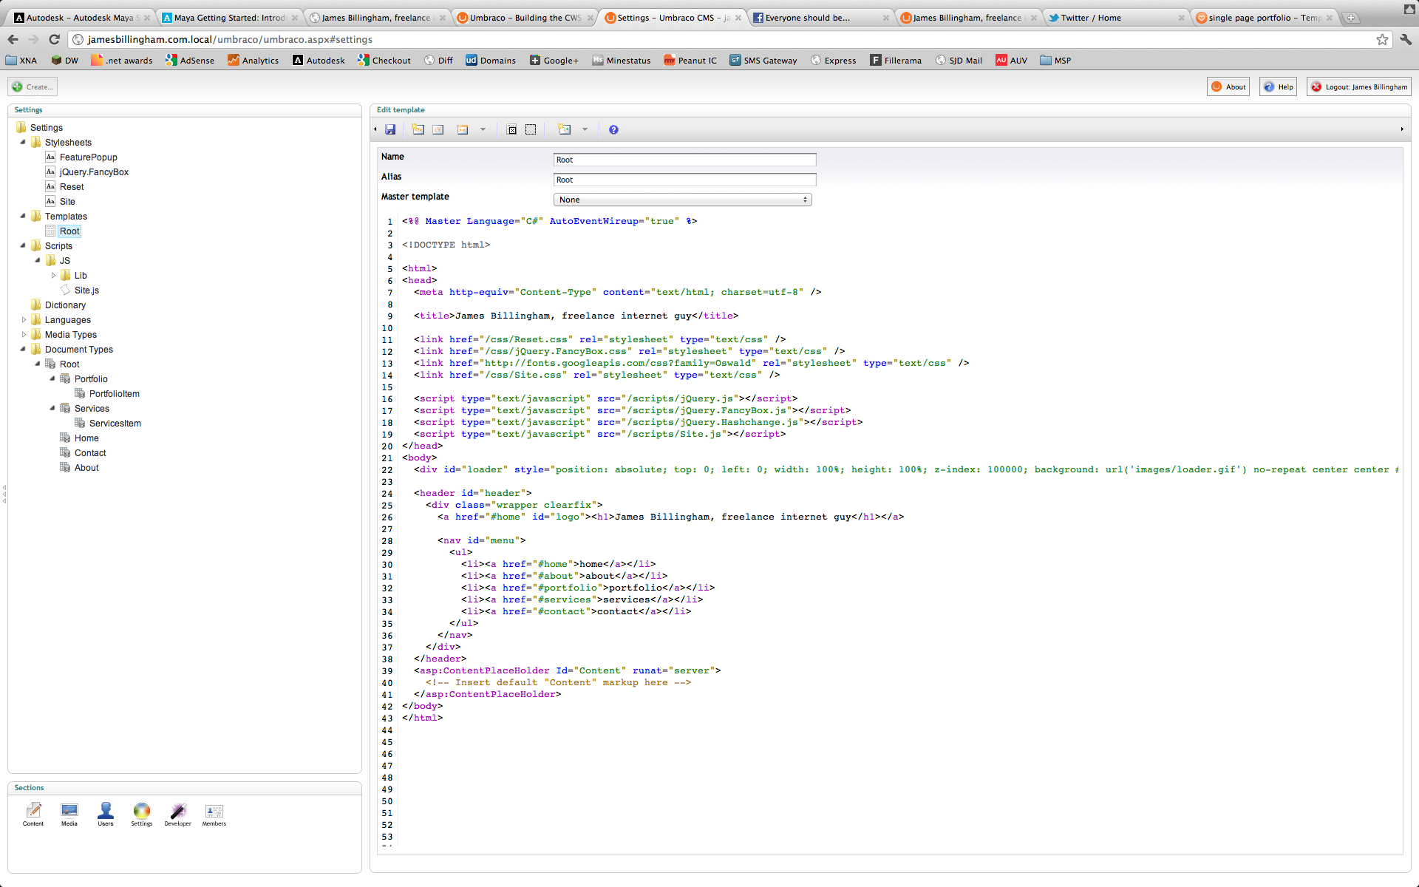The image size is (1419, 887).
Task: Select the top-level Settings node
Action: [x=46, y=127]
